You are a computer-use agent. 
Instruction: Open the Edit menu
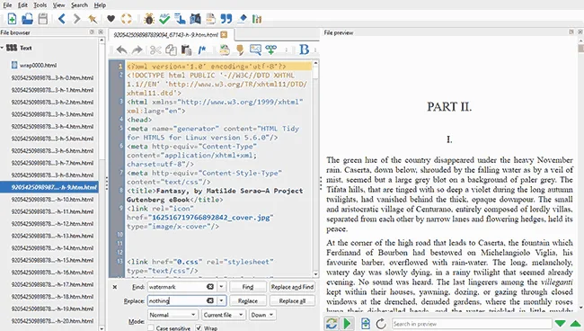click(22, 5)
